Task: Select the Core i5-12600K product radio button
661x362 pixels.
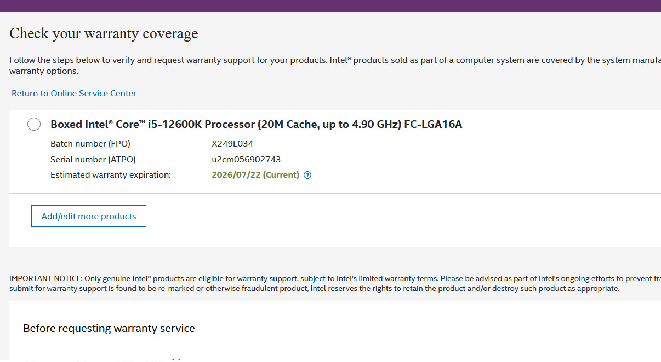Action: click(x=34, y=125)
